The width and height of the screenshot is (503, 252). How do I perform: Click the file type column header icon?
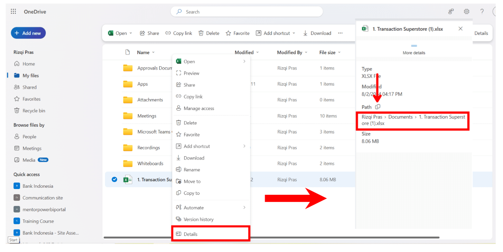(x=127, y=52)
